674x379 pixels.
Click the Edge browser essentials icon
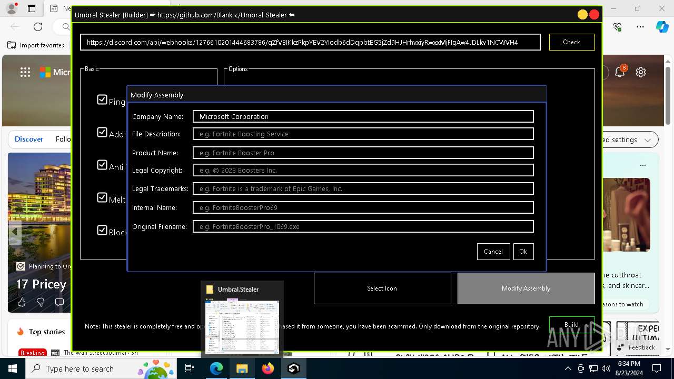[x=618, y=26]
